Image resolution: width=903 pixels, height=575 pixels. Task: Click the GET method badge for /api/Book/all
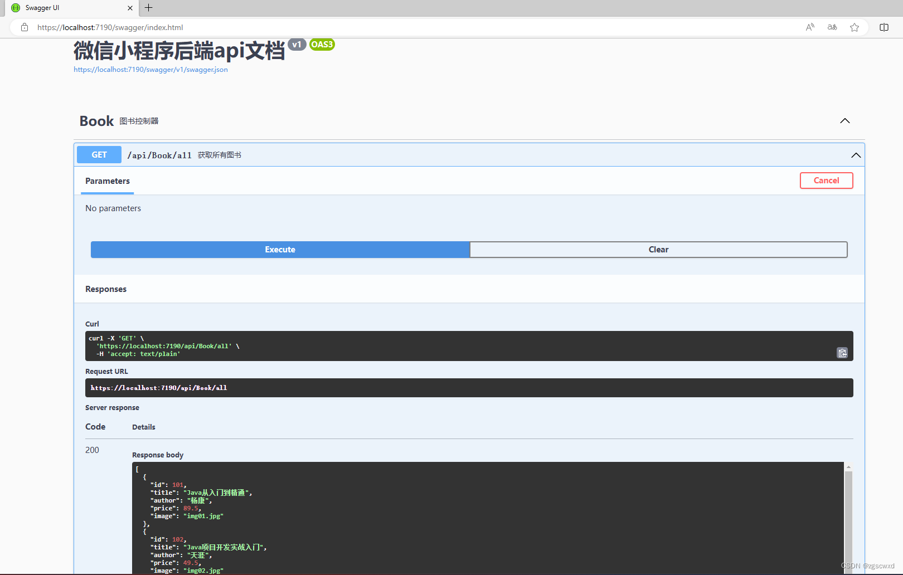[x=99, y=154]
